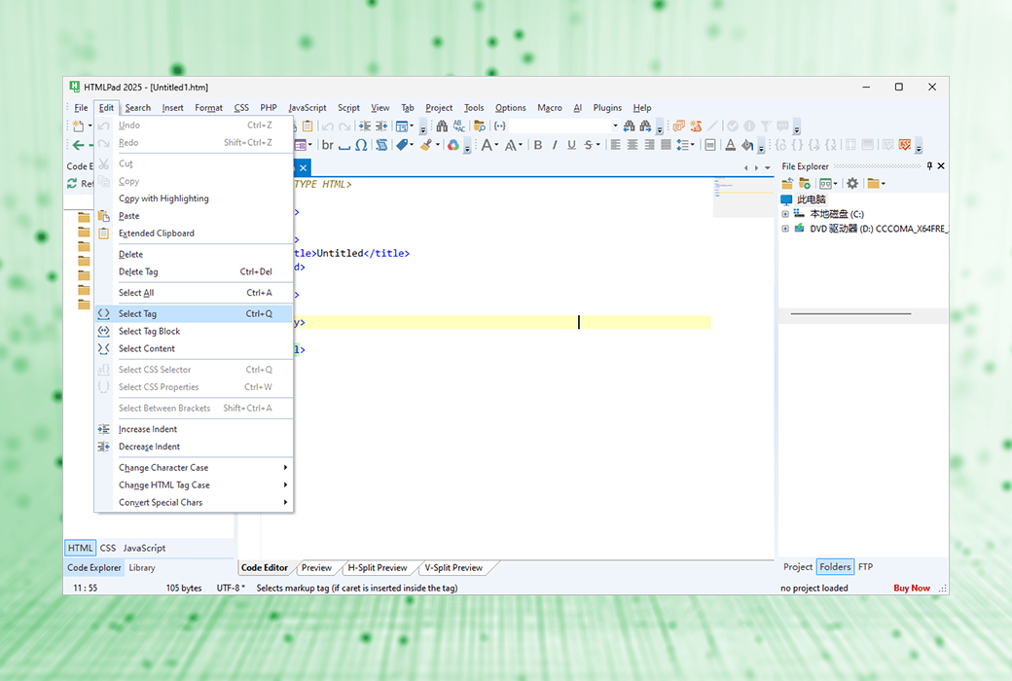
Task: Click the orange CSS checker icon
Action: pos(905,145)
